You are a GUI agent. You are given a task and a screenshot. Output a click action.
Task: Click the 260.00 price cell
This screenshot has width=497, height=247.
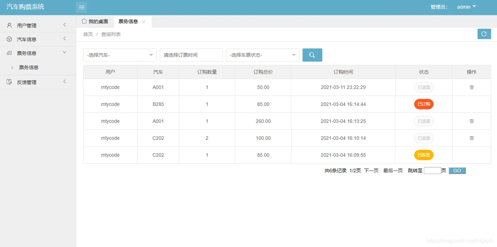point(263,121)
